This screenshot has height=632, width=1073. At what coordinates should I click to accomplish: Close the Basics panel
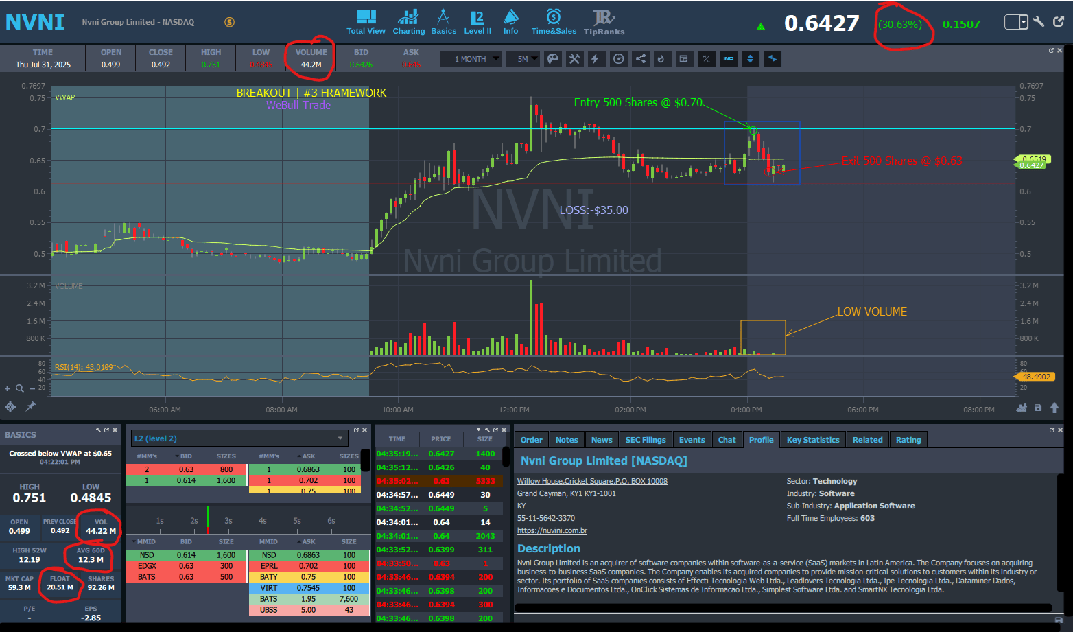click(115, 430)
